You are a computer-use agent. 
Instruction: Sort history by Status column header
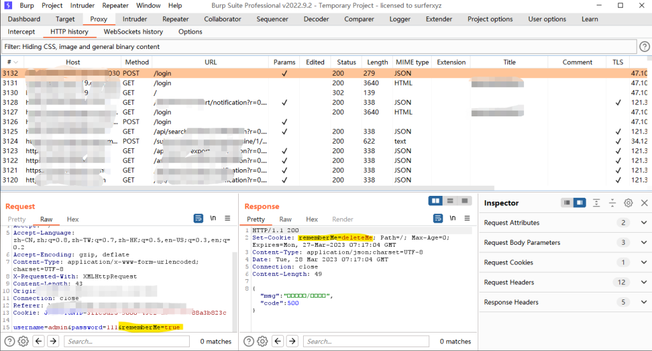346,62
